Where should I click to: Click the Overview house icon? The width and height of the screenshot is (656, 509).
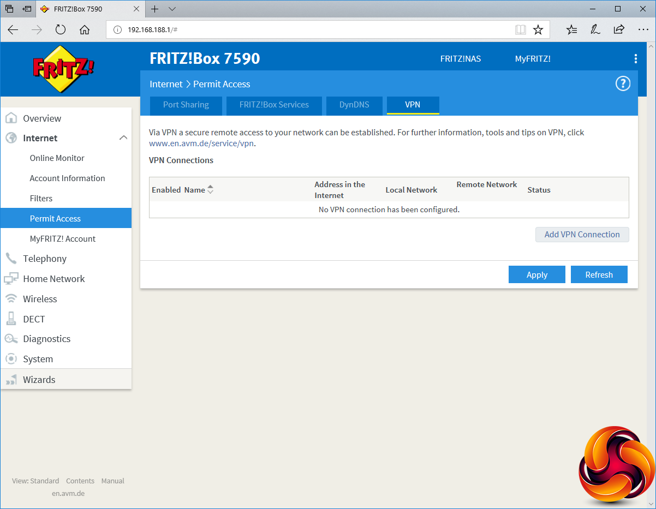(11, 118)
